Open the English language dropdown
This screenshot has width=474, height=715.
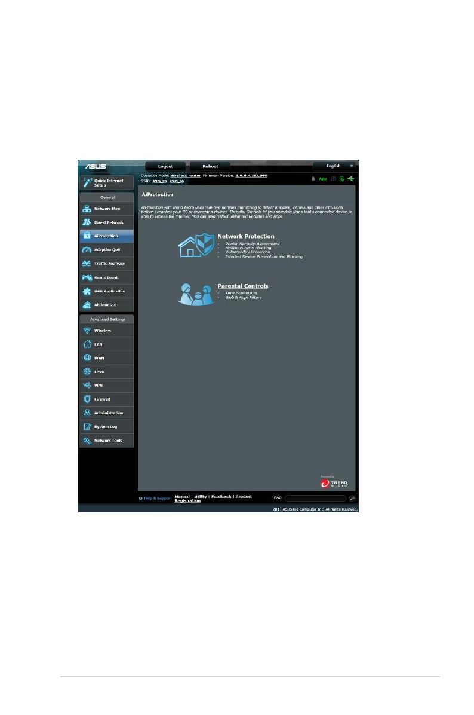coord(336,166)
